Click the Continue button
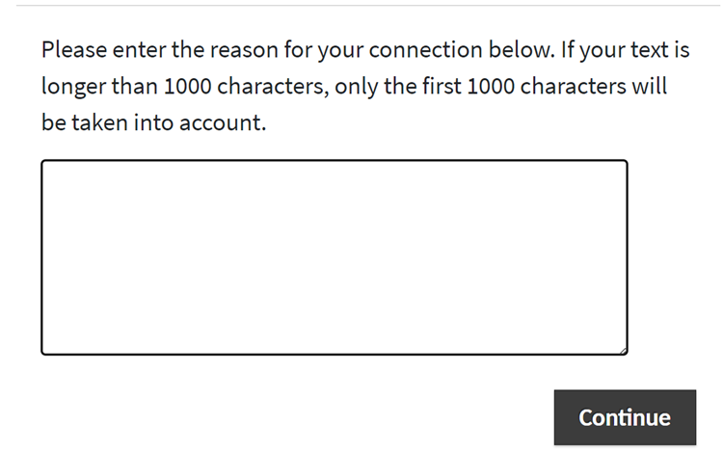The width and height of the screenshot is (723, 453). 625,417
